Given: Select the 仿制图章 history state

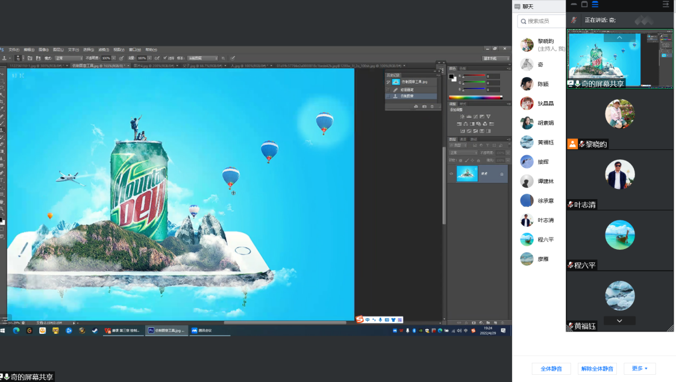Looking at the screenshot, I should [411, 96].
